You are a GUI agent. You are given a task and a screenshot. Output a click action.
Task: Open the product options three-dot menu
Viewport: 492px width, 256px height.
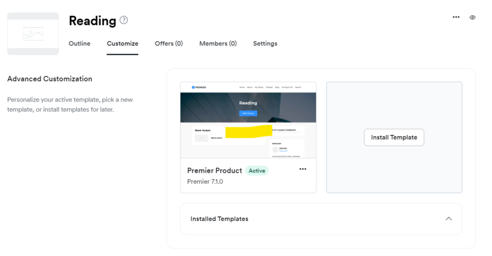456,17
